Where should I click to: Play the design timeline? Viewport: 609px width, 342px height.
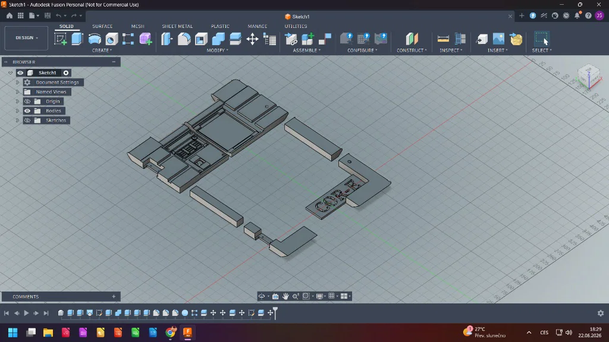coord(26,313)
